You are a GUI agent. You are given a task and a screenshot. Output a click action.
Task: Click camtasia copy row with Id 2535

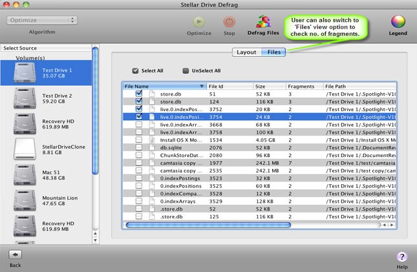pyautogui.click(x=259, y=171)
